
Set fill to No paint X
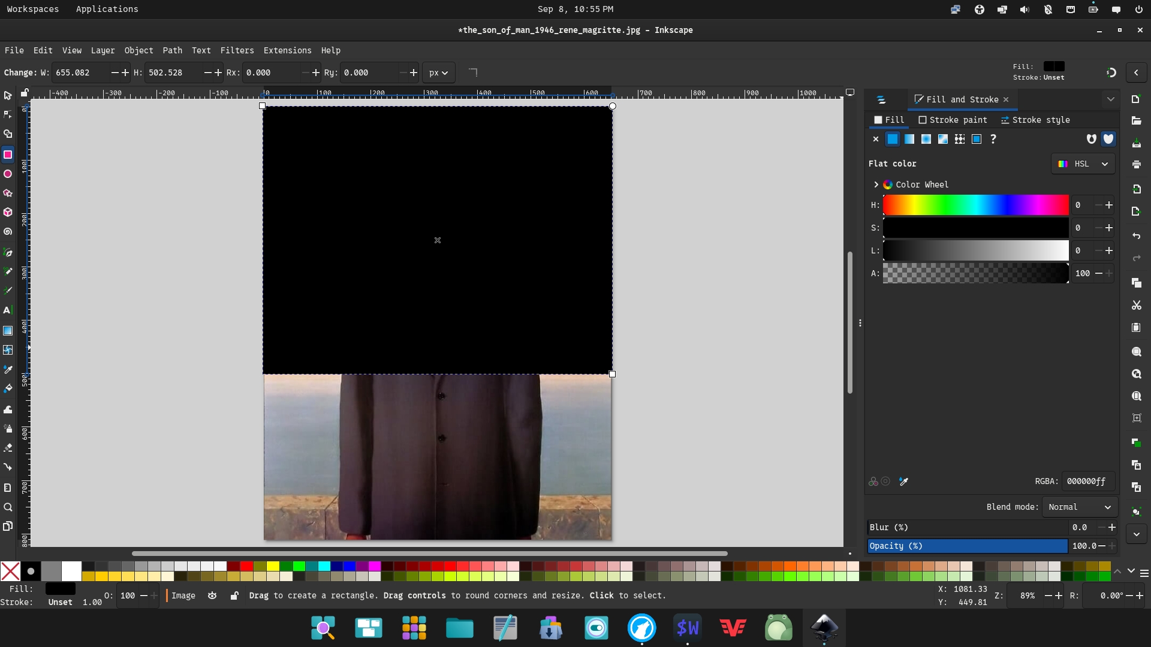click(875, 139)
